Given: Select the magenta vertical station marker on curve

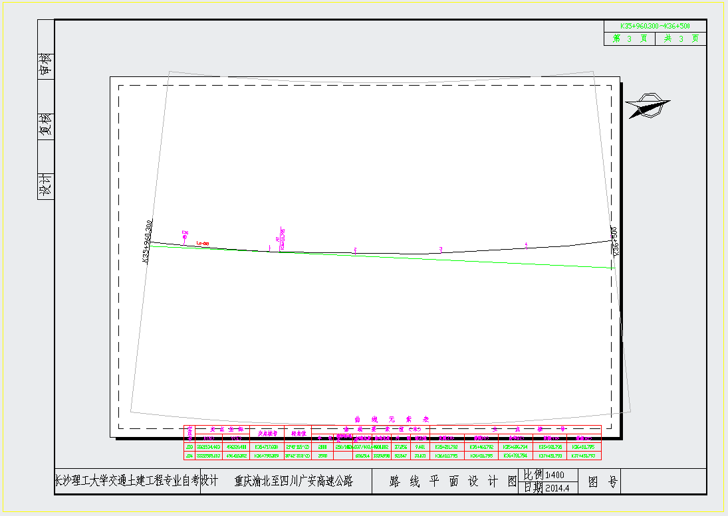Looking at the screenshot, I should tap(282, 238).
